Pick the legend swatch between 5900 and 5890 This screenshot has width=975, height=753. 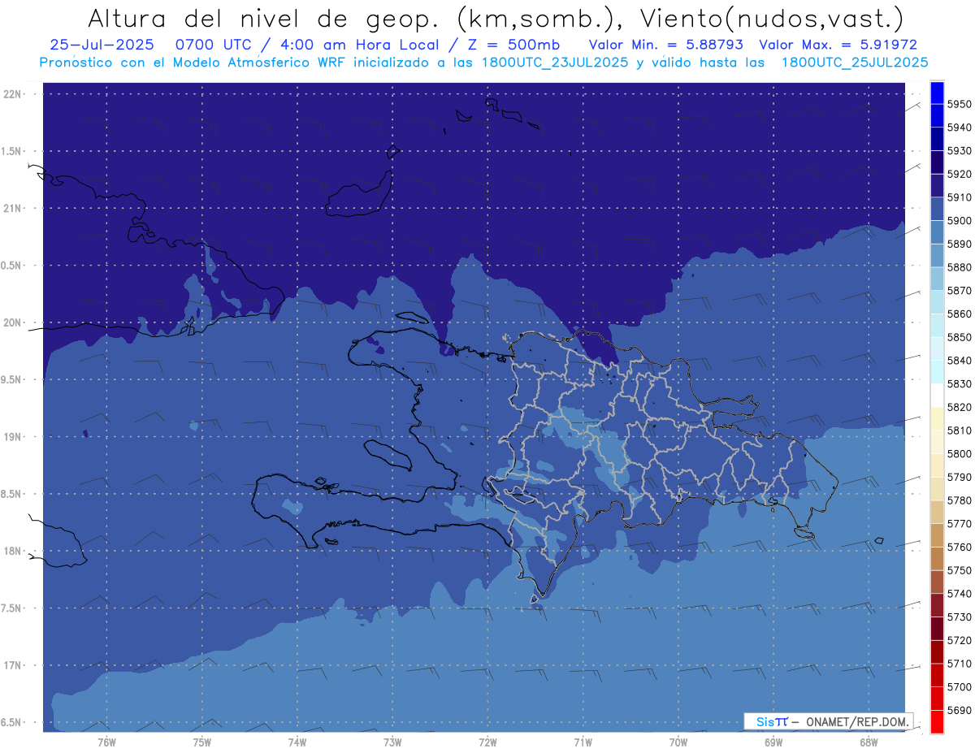[x=937, y=232]
